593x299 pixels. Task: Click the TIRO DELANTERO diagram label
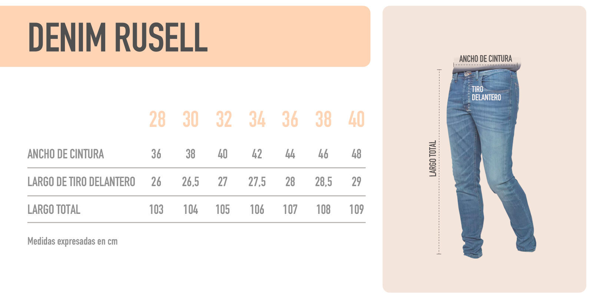click(x=486, y=93)
